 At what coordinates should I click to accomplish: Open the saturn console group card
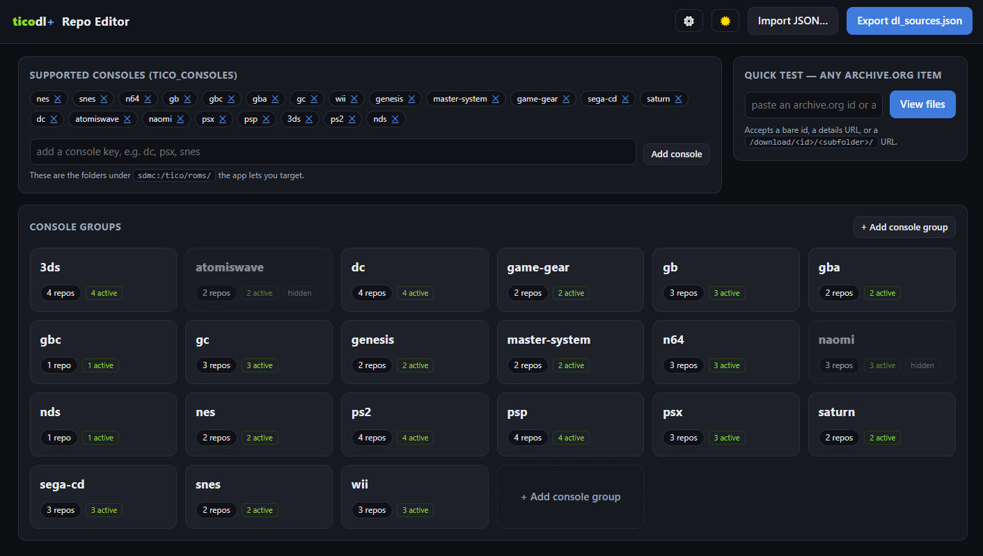coord(882,424)
